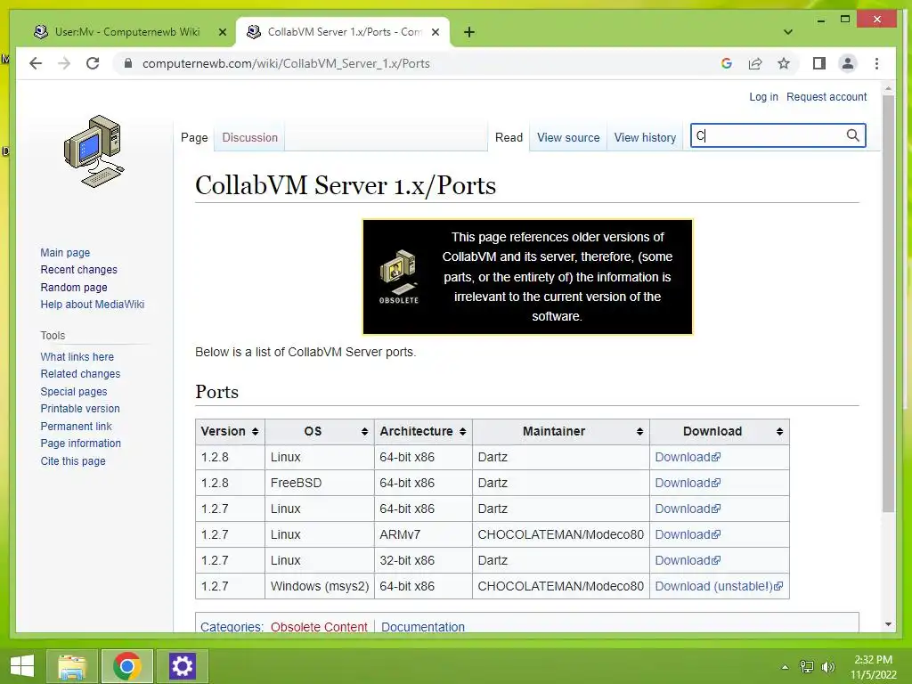Click the volume speaker tray icon
912x684 pixels.
[x=827, y=666]
